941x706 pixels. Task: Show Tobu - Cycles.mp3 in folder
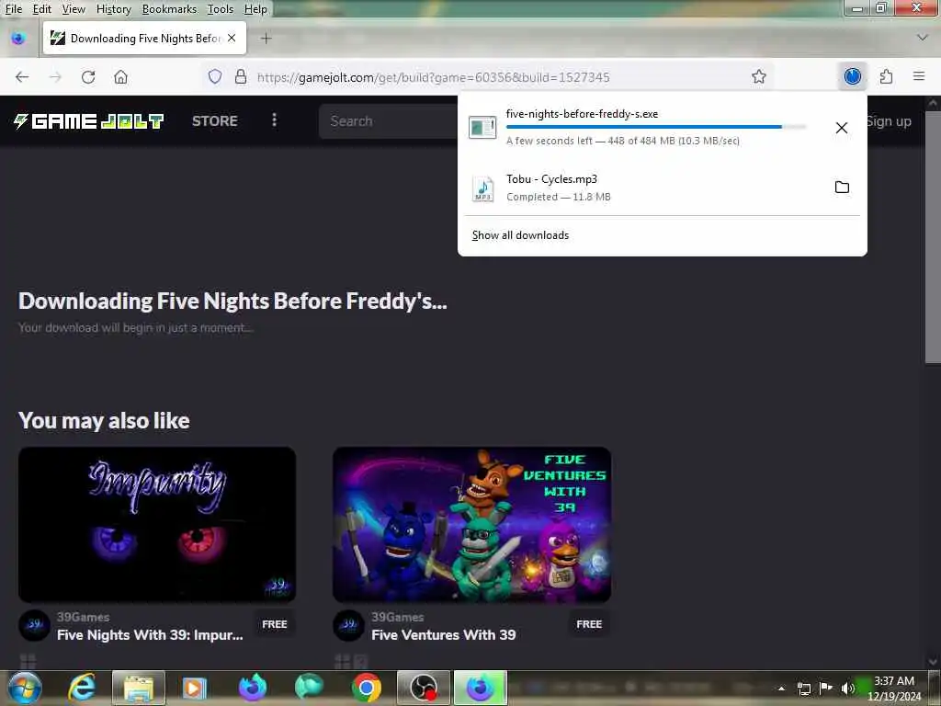tap(842, 187)
